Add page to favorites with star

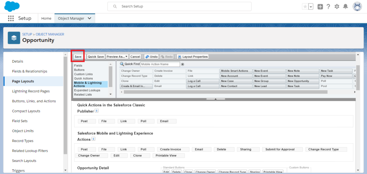[x=305, y=6]
